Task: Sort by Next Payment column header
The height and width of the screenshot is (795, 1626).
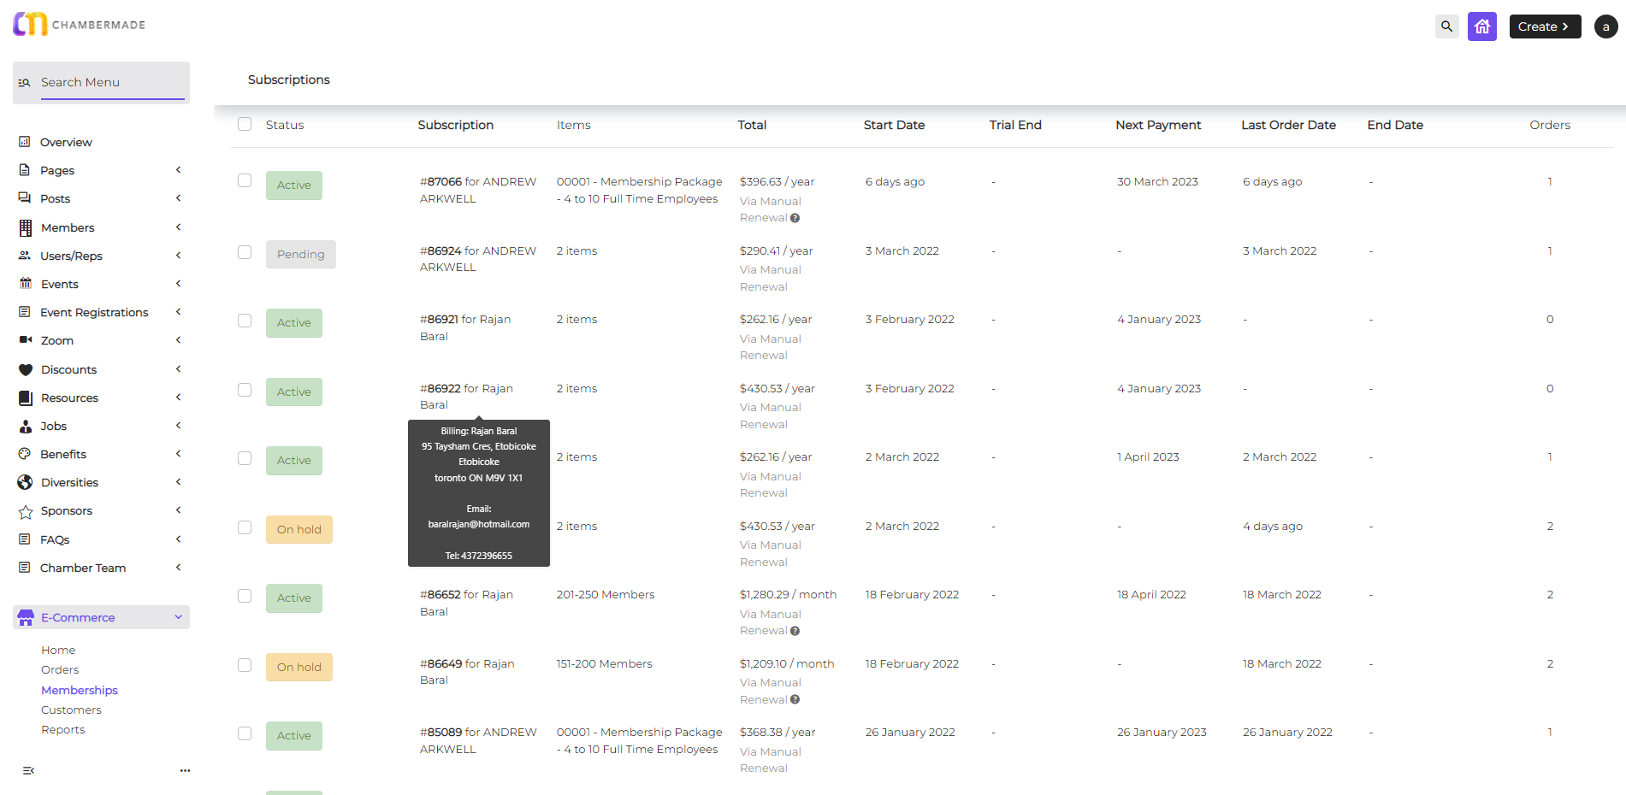Action: (1157, 125)
